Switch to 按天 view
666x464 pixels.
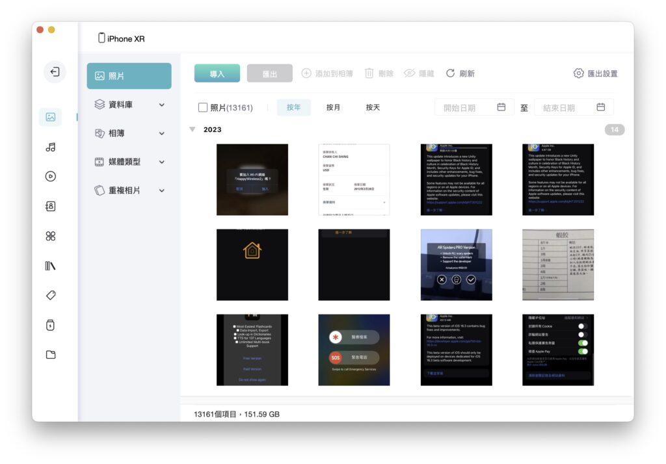pyautogui.click(x=373, y=107)
